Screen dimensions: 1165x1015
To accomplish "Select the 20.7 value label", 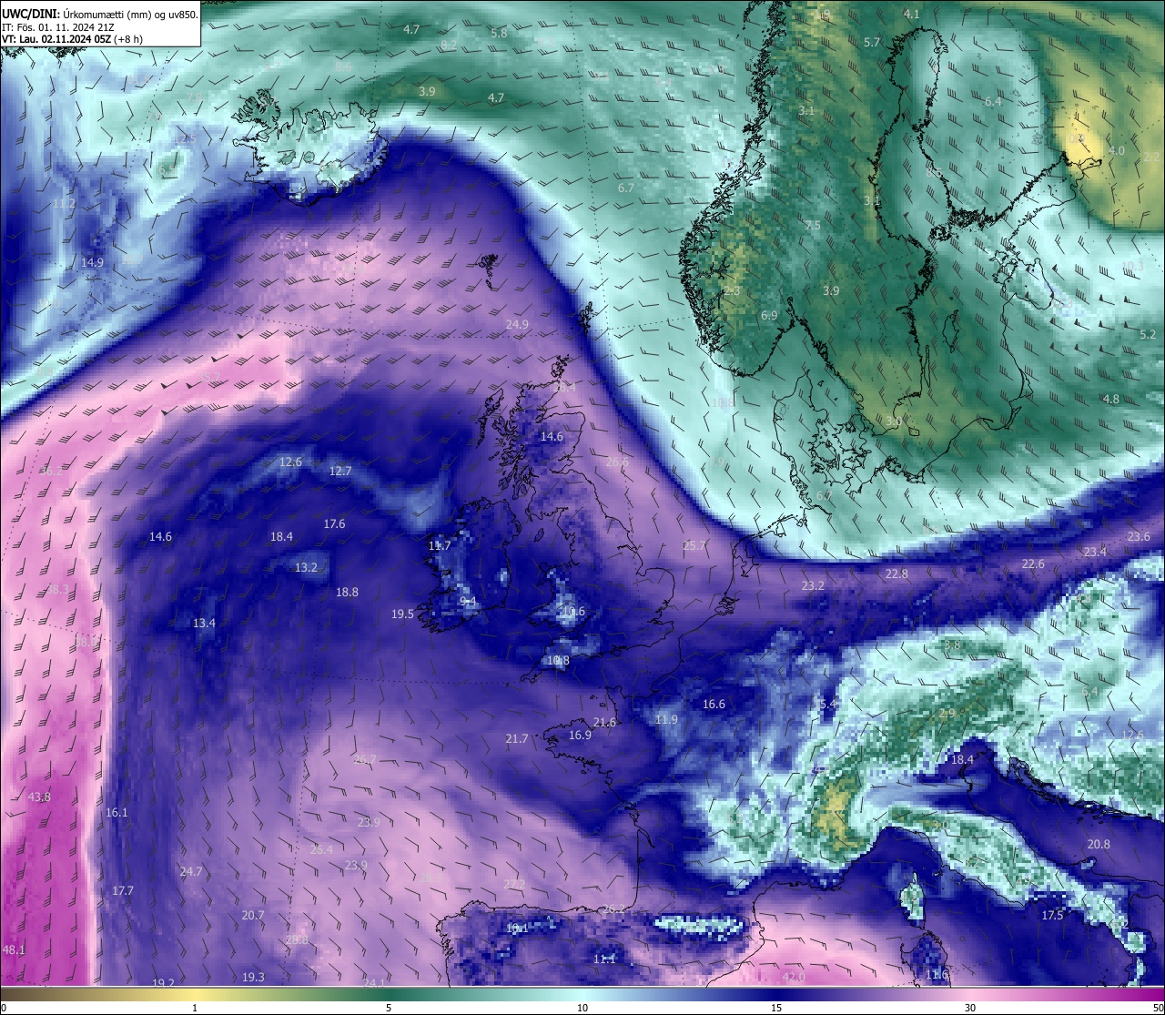I will pos(253,916).
